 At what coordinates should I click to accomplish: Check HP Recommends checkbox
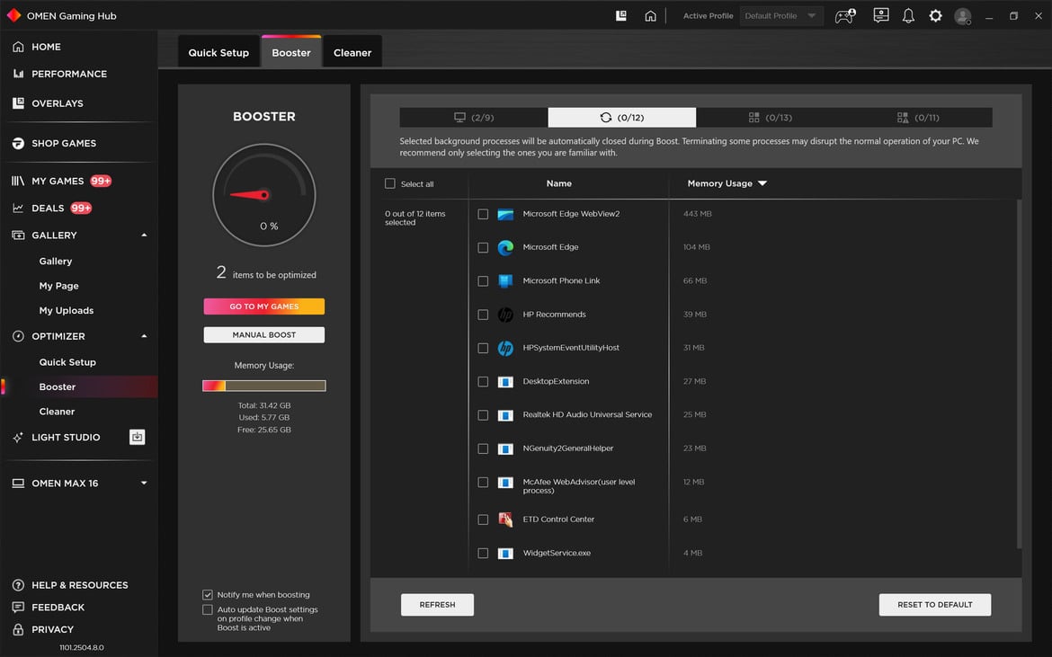[482, 315]
